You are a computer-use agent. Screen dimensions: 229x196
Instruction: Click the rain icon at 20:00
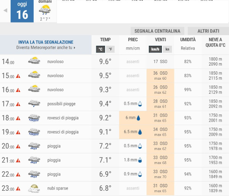[x=34, y=146]
